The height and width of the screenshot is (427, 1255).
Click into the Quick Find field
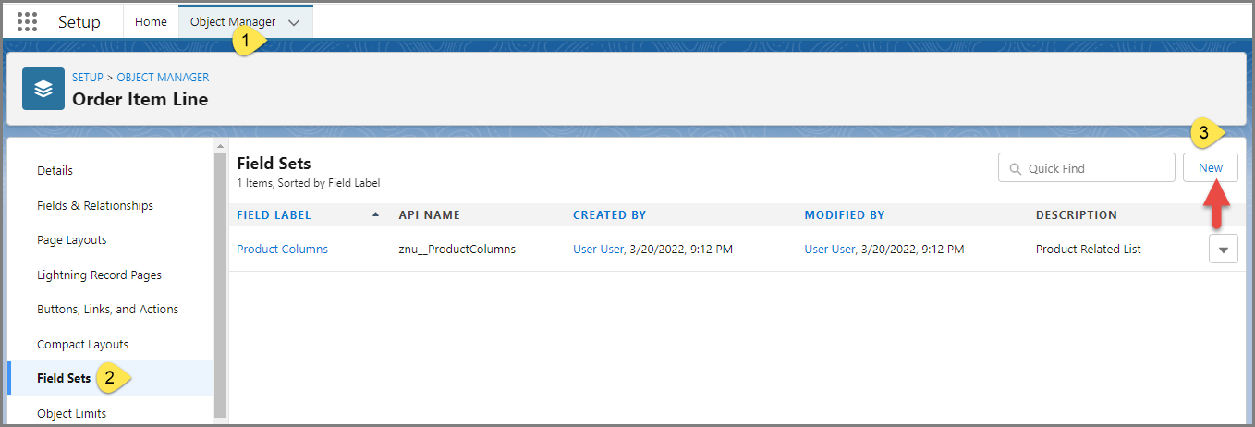click(x=1095, y=169)
